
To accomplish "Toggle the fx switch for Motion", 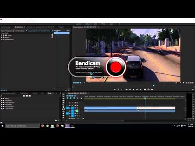I will pyautogui.click(x=4, y=35).
